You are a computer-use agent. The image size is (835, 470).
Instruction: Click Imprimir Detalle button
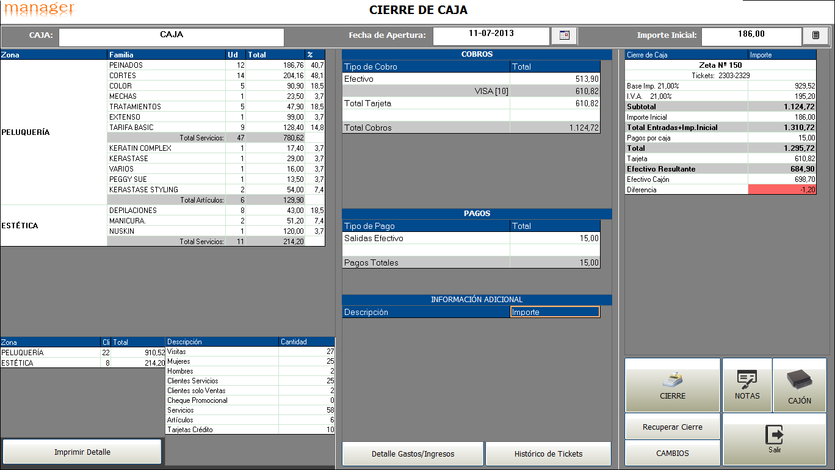tap(82, 452)
